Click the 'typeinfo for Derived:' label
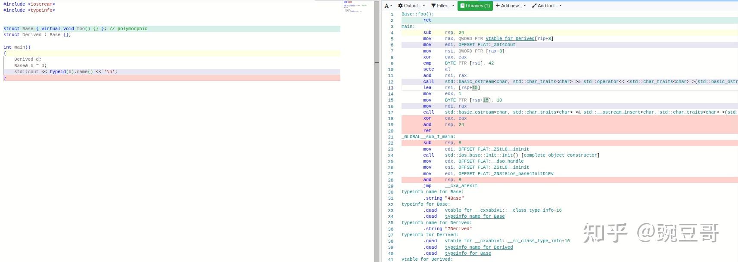The height and width of the screenshot is (262, 738). (430, 235)
